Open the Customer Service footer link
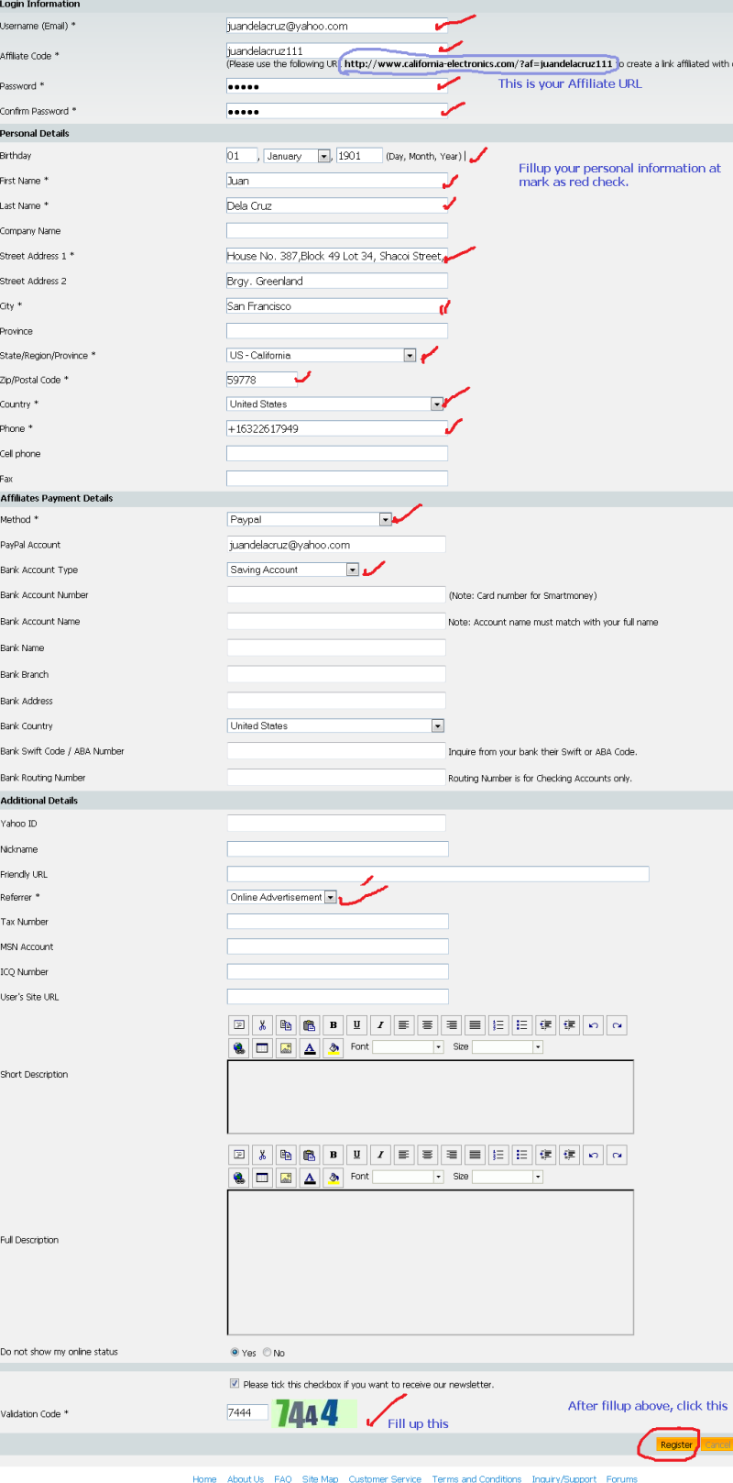The height and width of the screenshot is (1483, 733). tap(385, 1478)
